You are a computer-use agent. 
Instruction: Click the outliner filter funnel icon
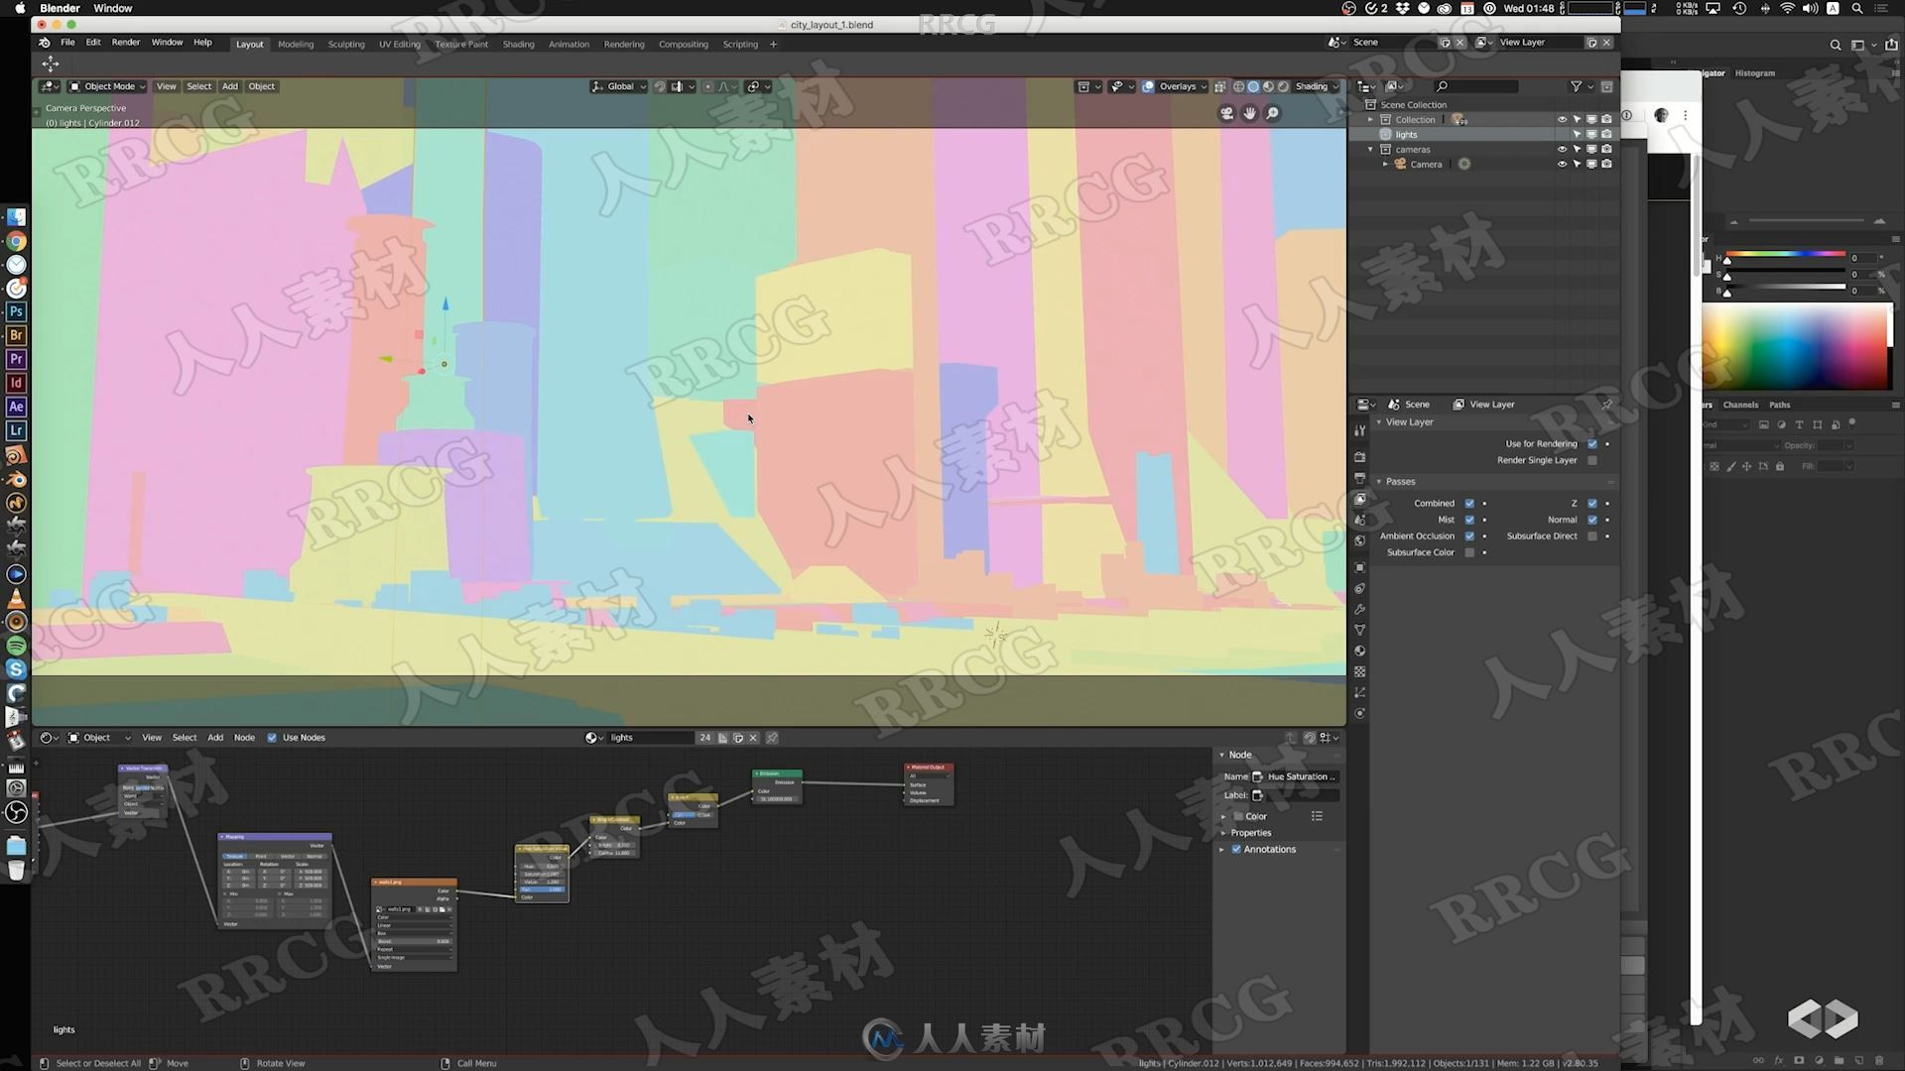(x=1576, y=86)
